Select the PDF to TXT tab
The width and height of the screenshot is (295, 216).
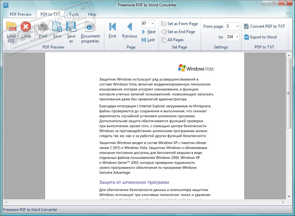click(50, 14)
